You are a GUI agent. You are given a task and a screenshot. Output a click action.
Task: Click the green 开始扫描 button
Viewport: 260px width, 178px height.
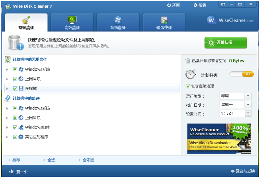coord(226,42)
